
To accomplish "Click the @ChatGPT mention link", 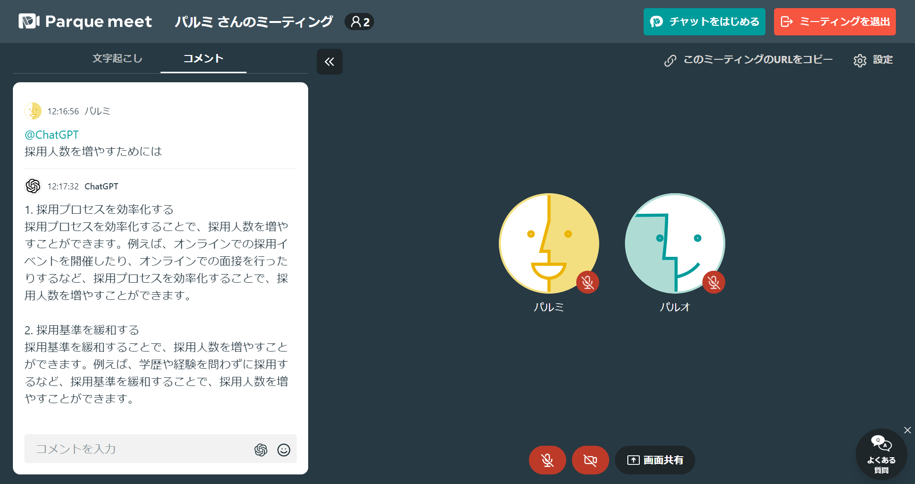I will 52,134.
